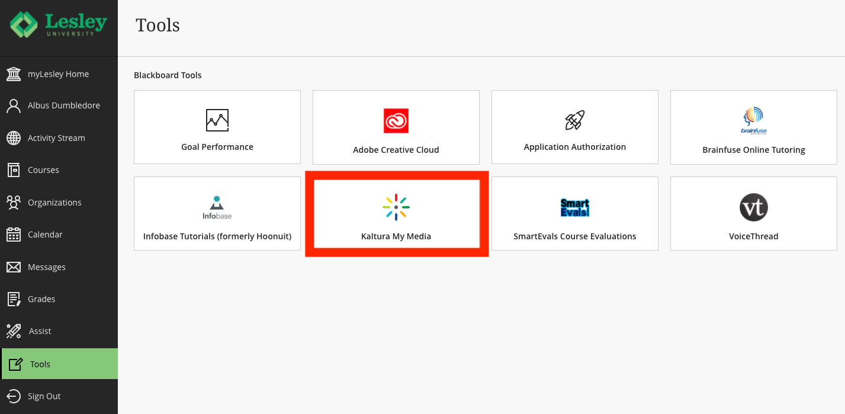
Task: Click the myLesley Home building icon
Action: point(13,74)
